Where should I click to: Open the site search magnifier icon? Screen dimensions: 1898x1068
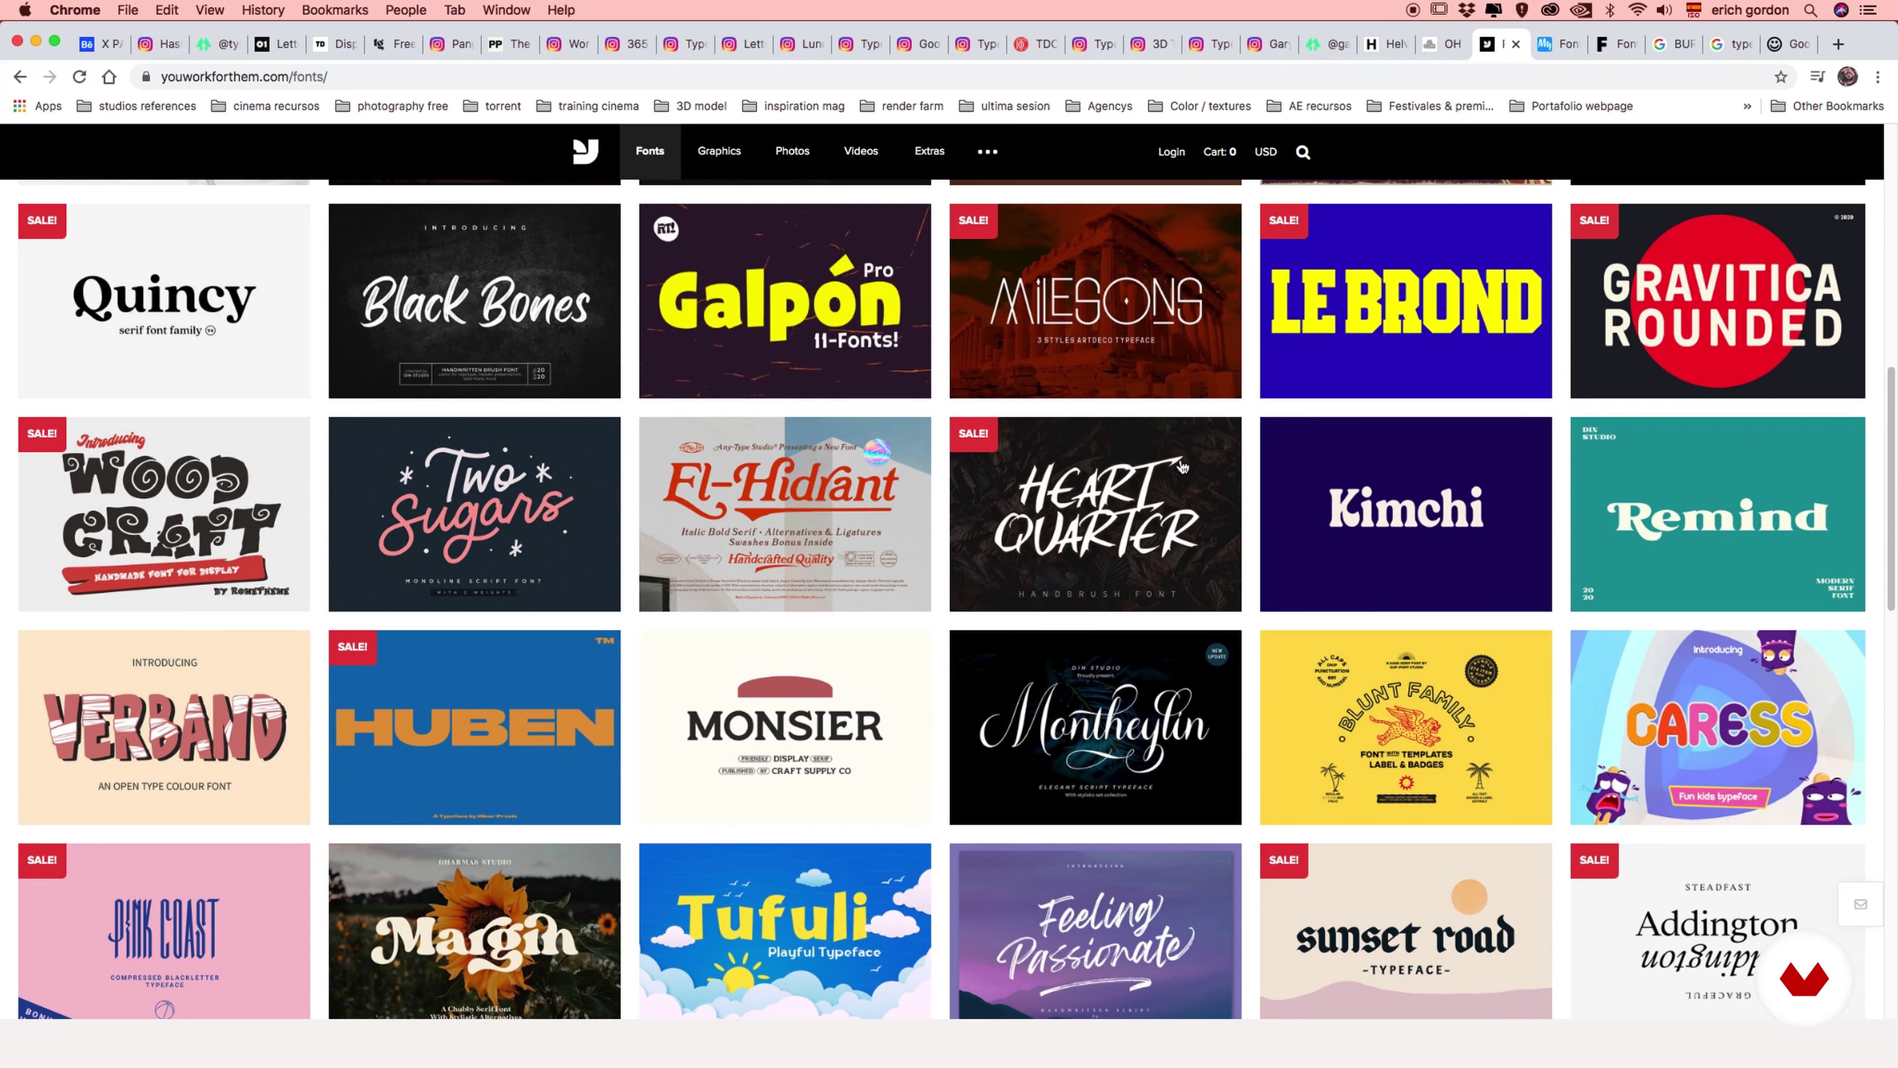[x=1303, y=152]
